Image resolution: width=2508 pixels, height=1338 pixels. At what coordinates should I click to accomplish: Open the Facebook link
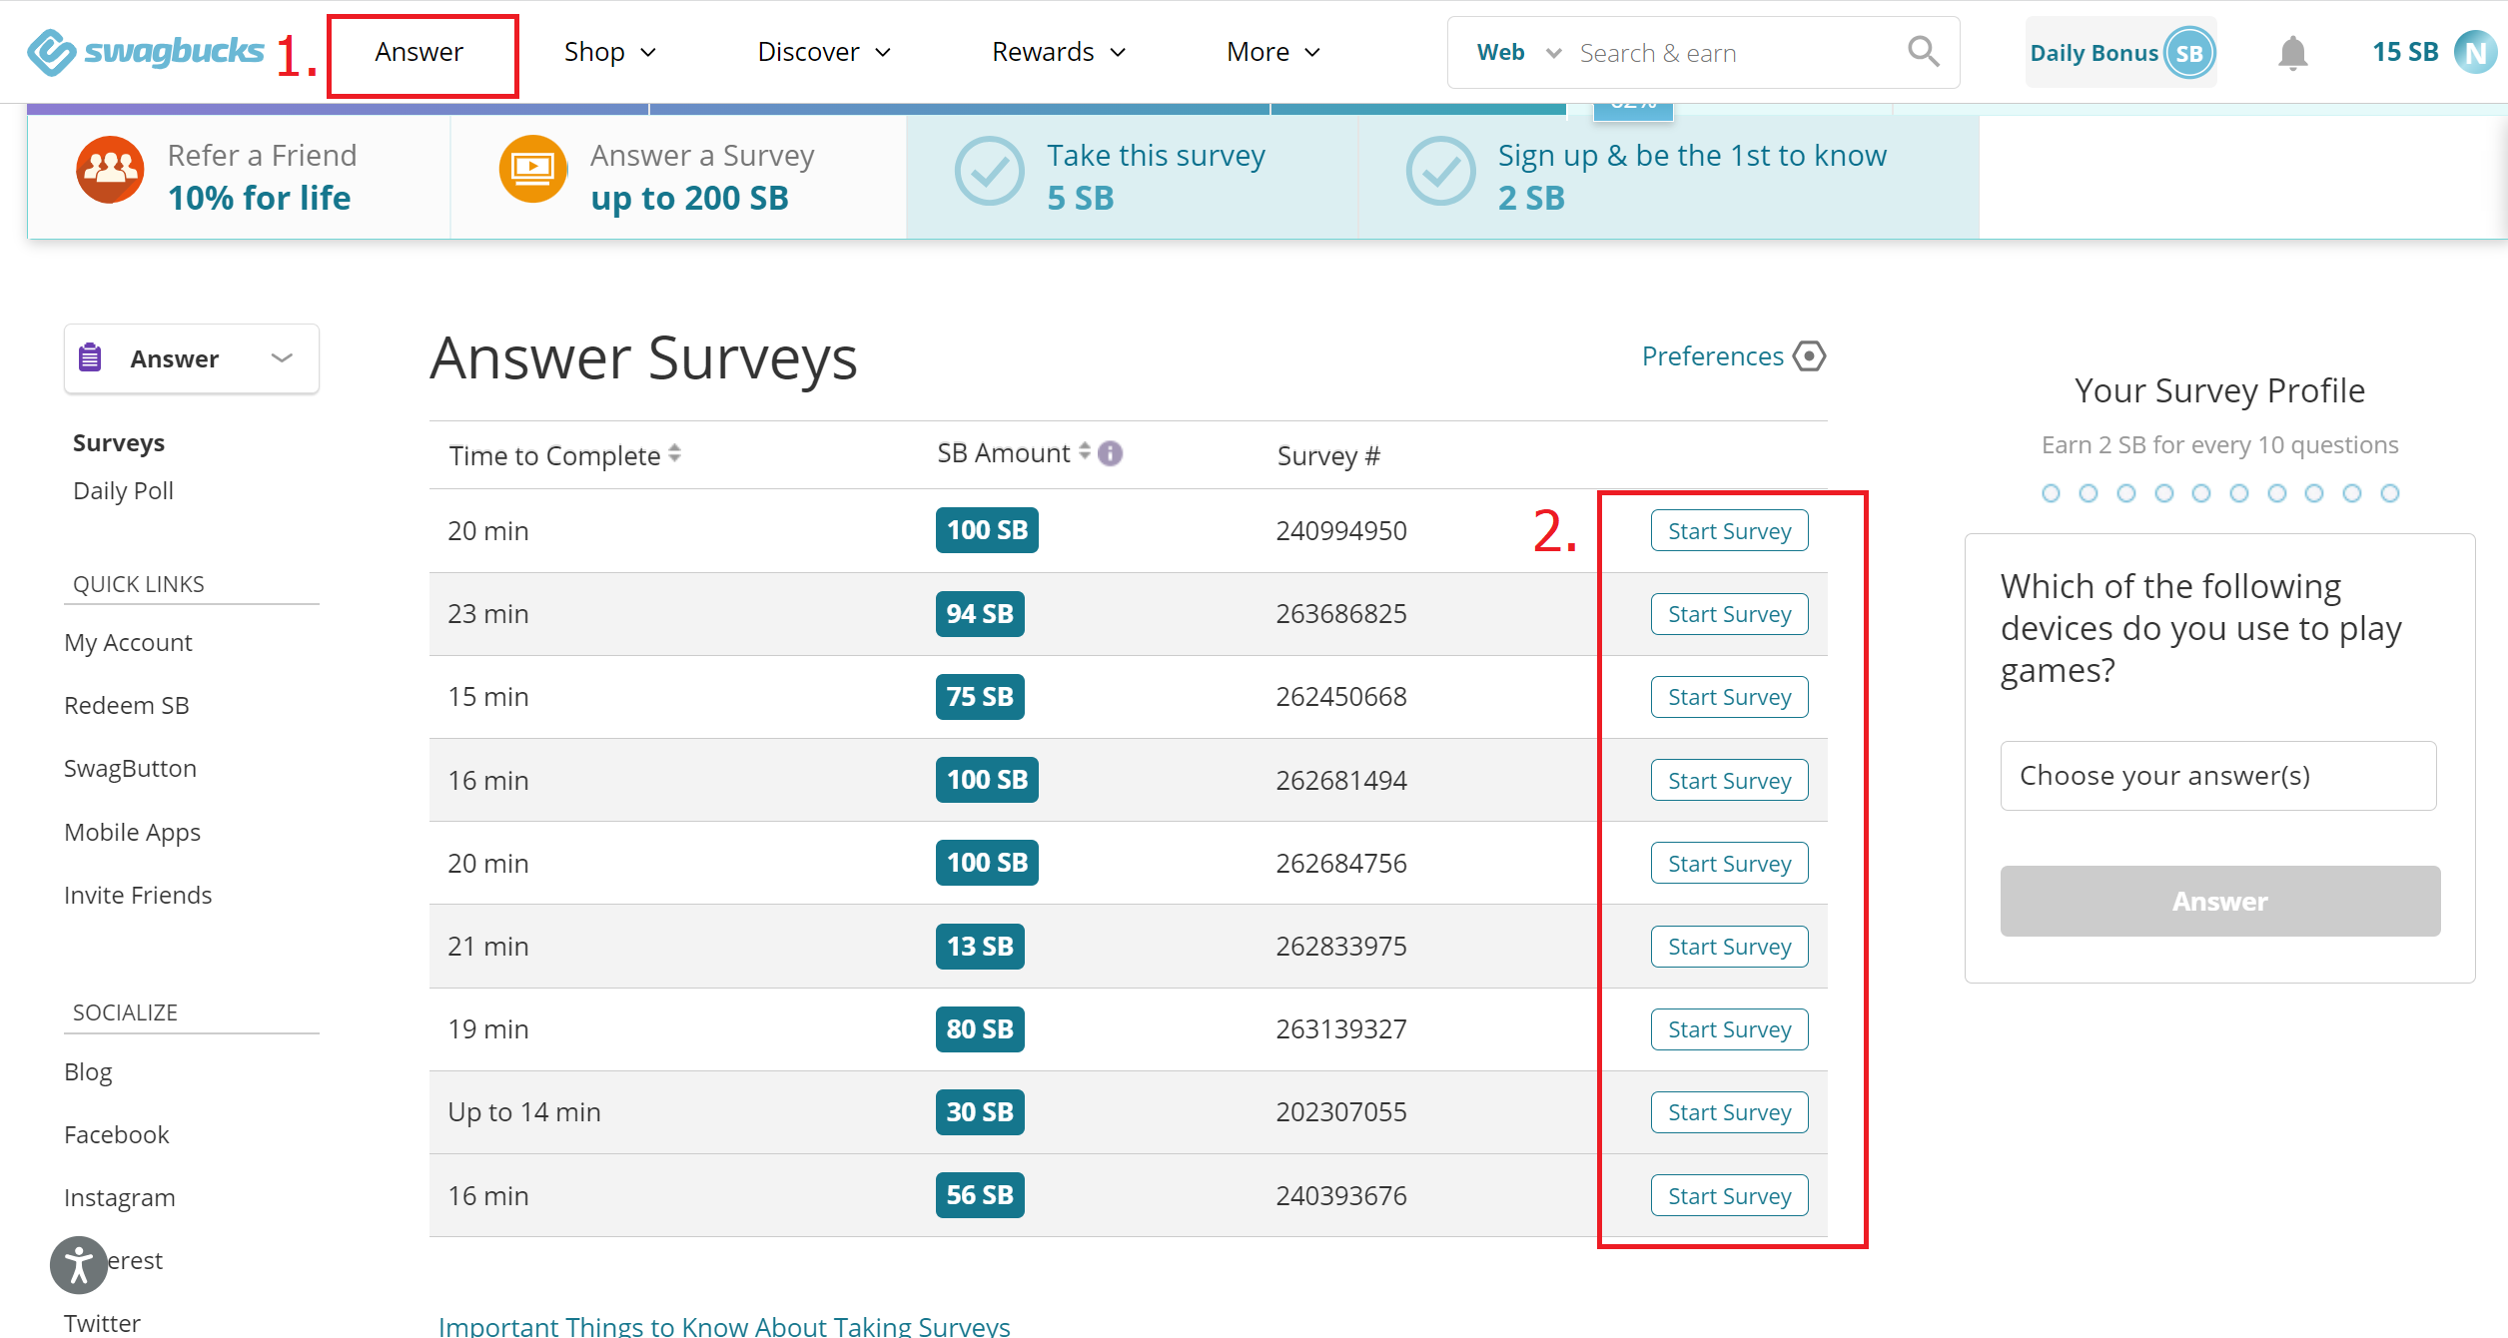(x=117, y=1134)
